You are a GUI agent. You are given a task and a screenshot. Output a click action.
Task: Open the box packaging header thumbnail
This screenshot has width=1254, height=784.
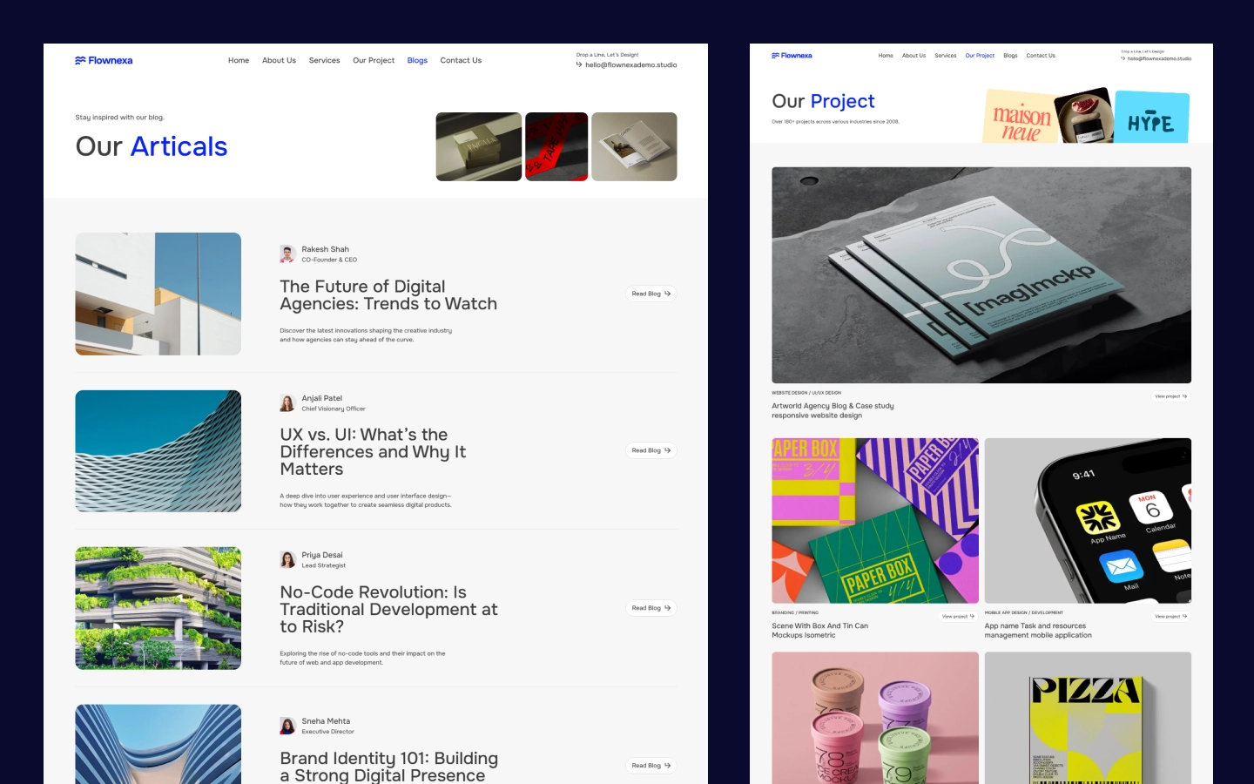click(479, 146)
